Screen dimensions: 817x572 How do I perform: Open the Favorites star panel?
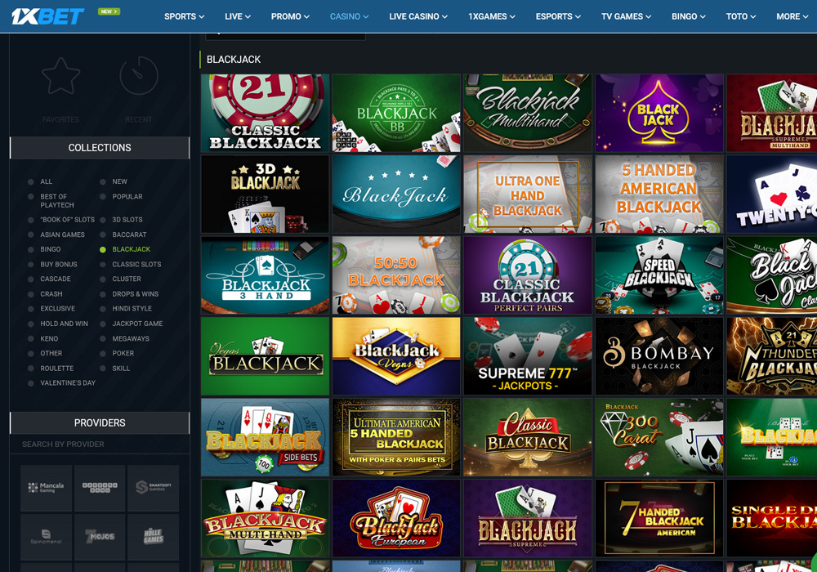pyautogui.click(x=60, y=78)
